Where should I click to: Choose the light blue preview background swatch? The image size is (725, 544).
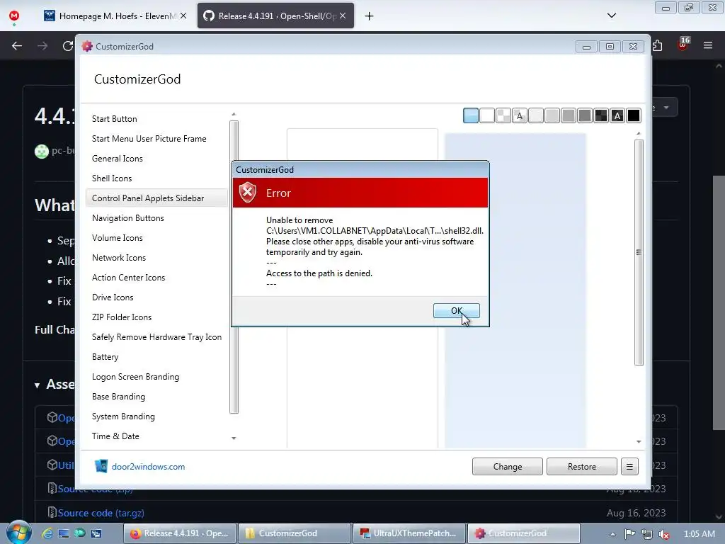pos(471,115)
